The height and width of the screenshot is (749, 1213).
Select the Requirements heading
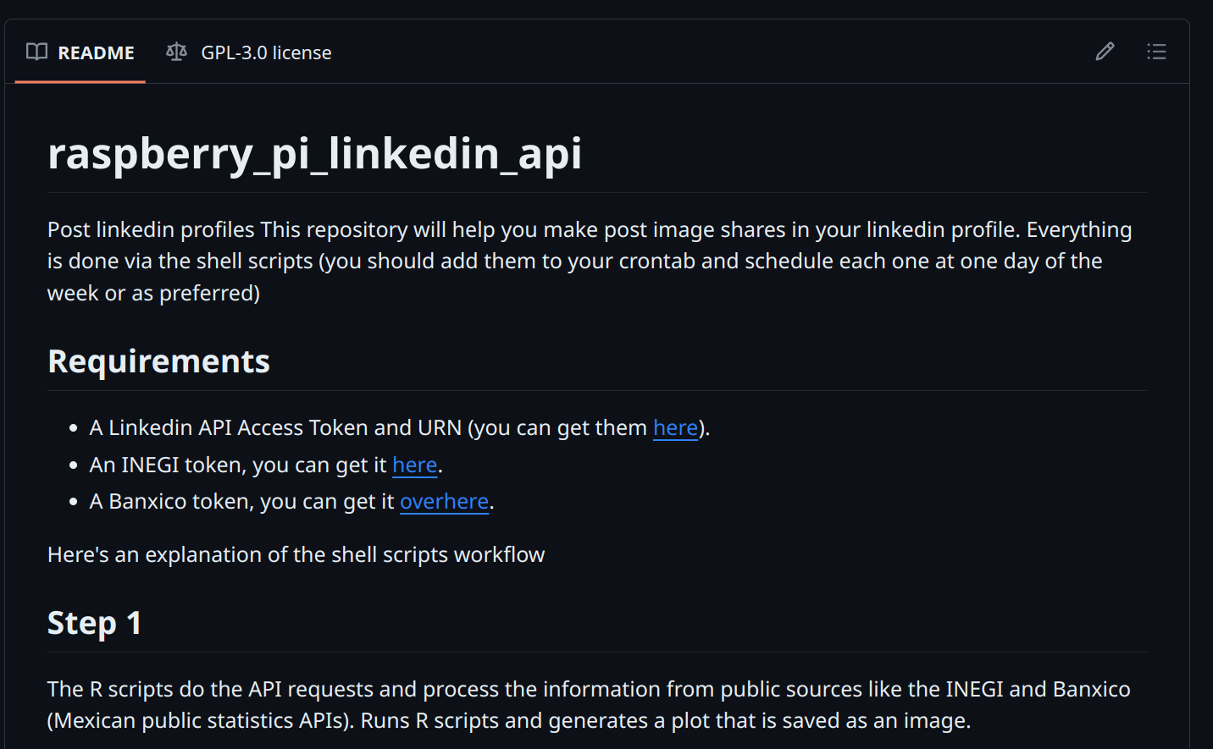coord(158,361)
